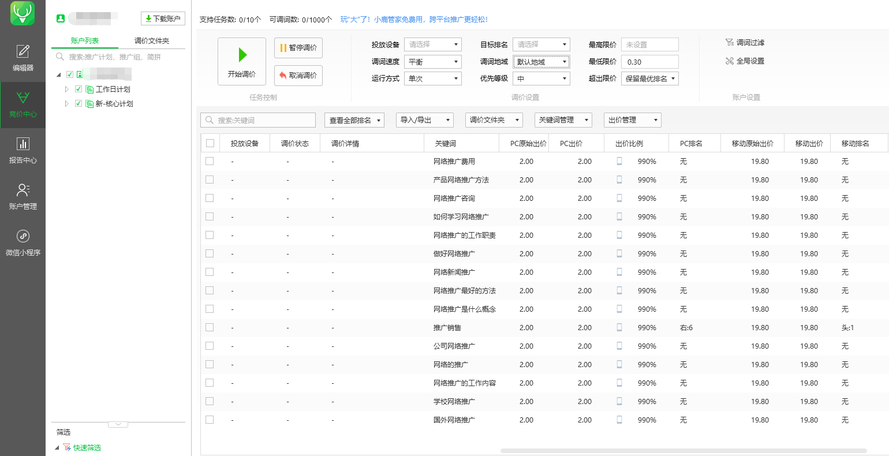Click 取消调价 cancel button

click(x=298, y=76)
